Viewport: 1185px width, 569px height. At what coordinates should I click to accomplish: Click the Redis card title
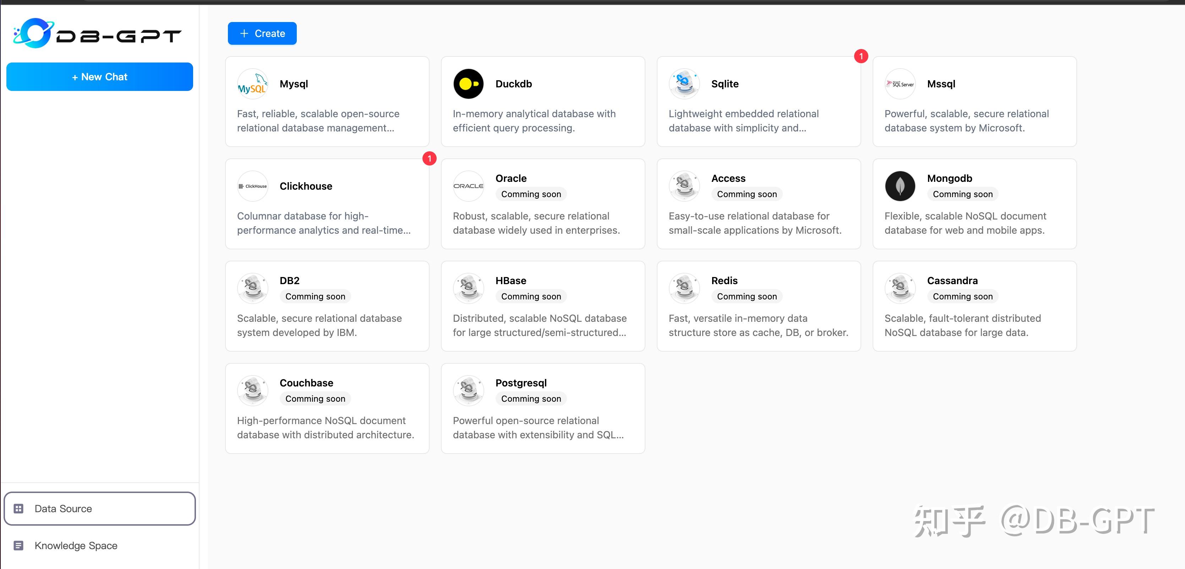724,280
